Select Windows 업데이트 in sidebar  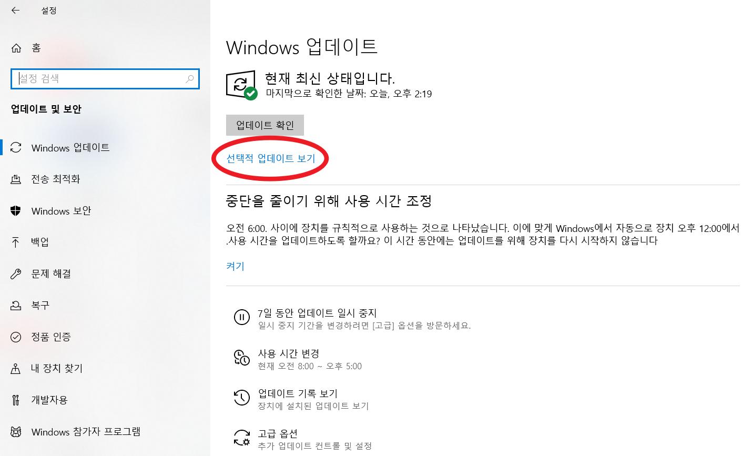click(70, 148)
